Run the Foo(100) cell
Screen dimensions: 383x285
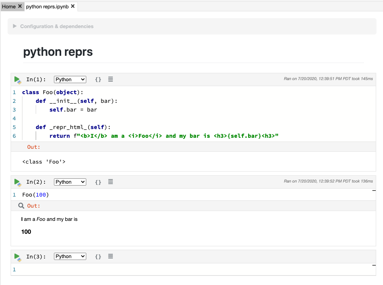coord(17,182)
